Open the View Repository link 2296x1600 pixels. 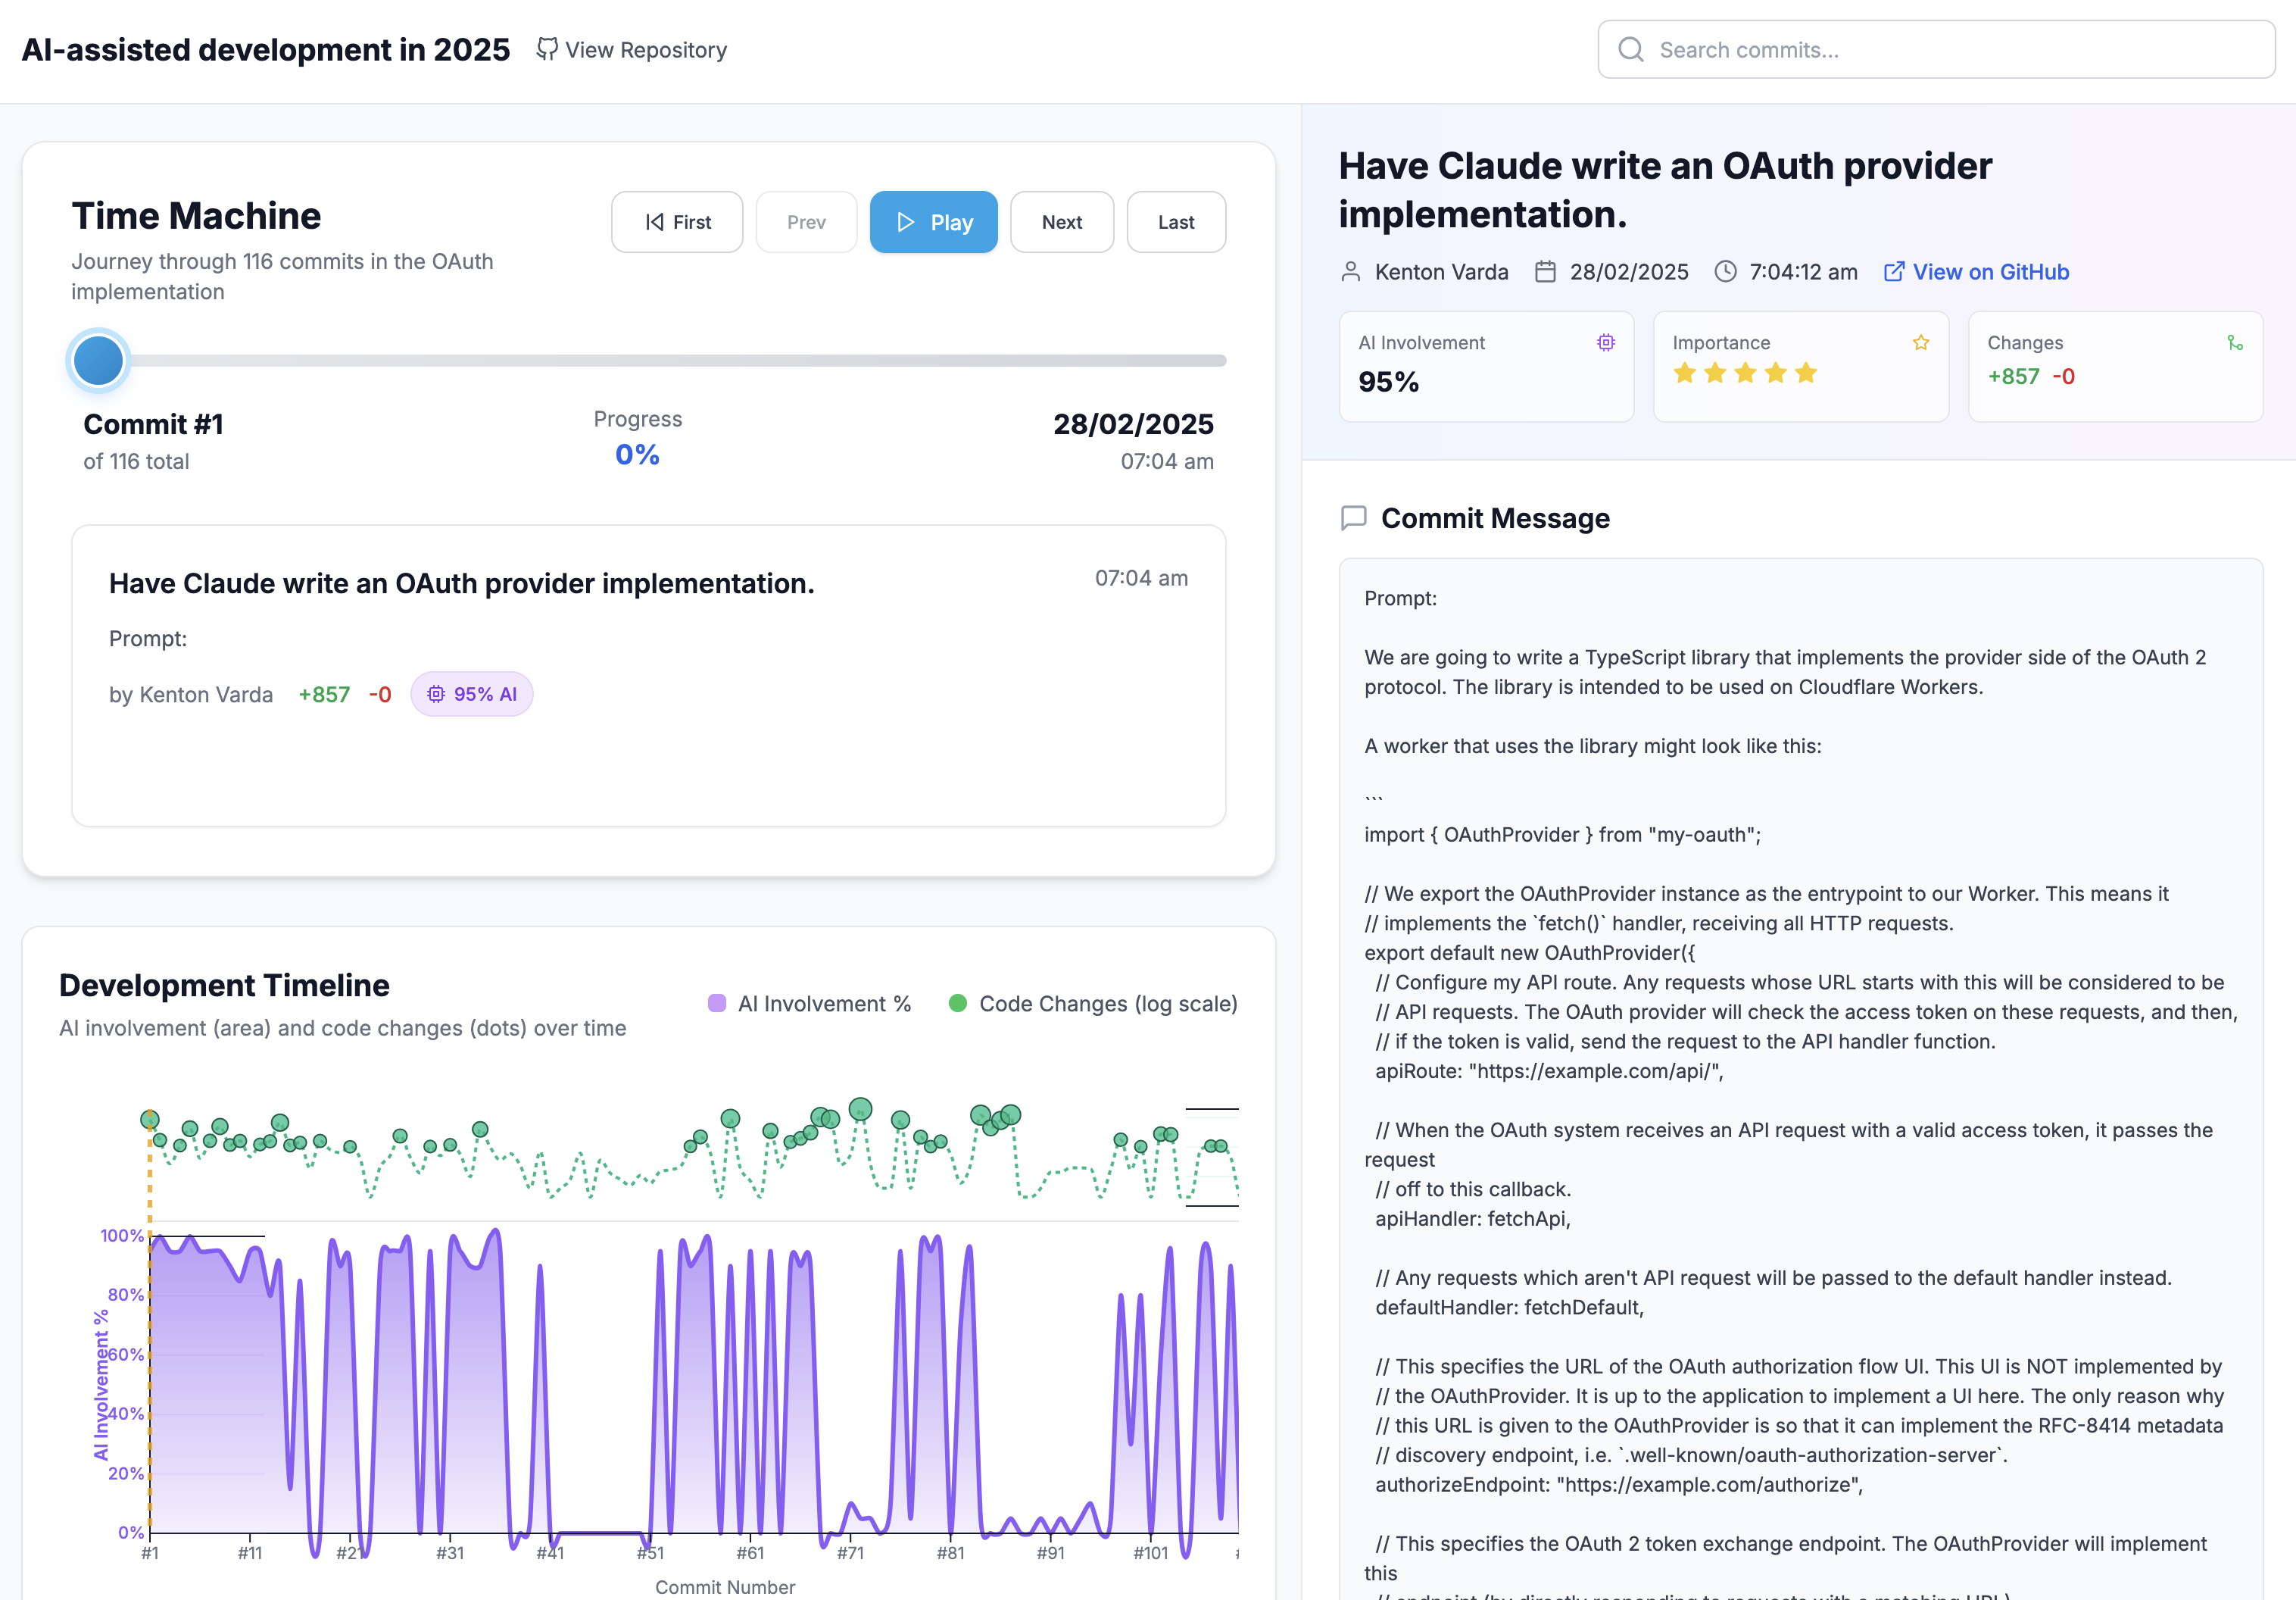point(631,49)
